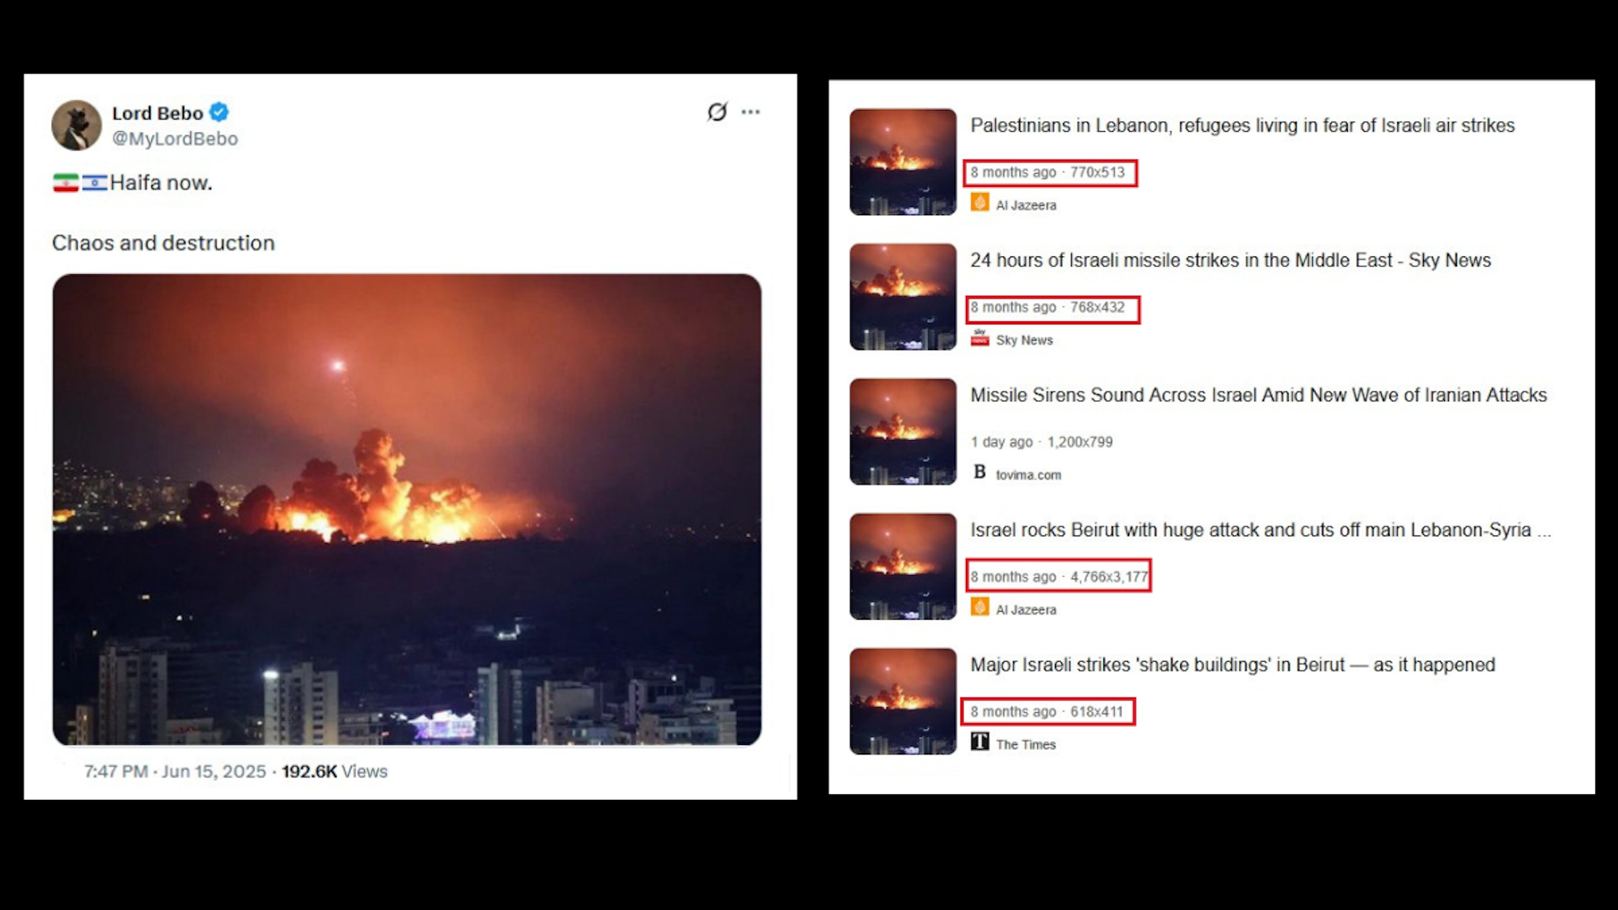Open Lord Bebo's profile avatar

(x=77, y=125)
